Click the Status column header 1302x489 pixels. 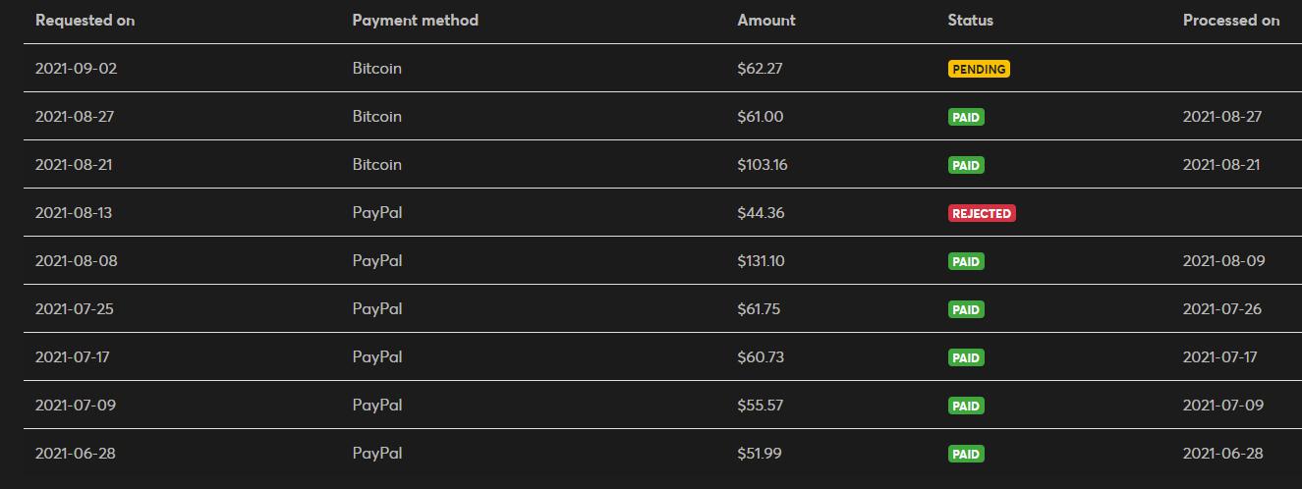pyautogui.click(x=970, y=20)
